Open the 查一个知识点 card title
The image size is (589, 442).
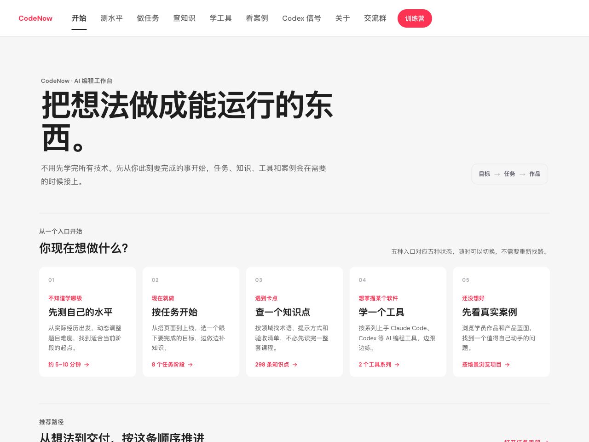(x=283, y=312)
